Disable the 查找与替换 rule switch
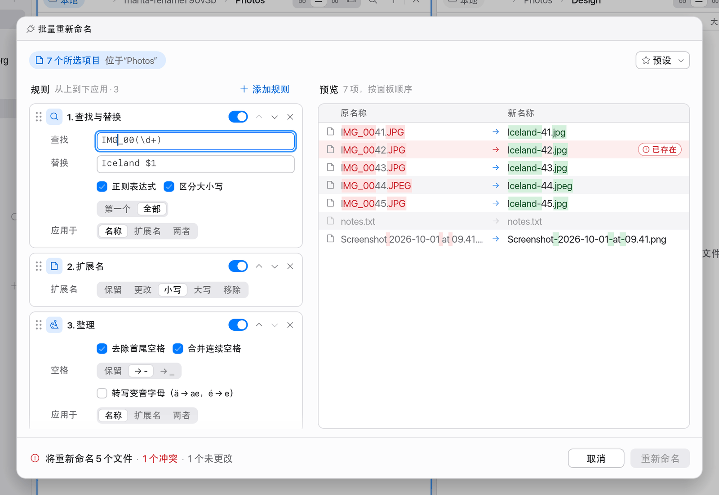Viewport: 719px width, 495px height. click(238, 117)
